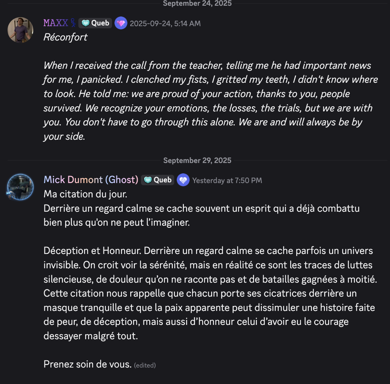Click the Prenez soin de vous text
390x384 pixels.
[x=87, y=364]
